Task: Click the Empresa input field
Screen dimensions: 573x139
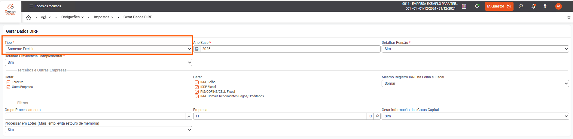Action: click(x=280, y=116)
